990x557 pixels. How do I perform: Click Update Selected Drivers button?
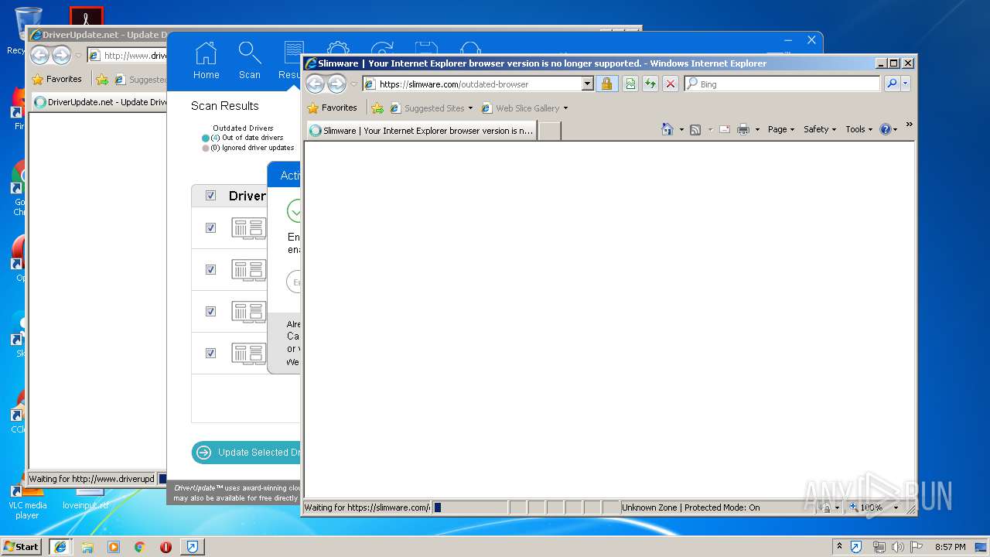click(246, 453)
